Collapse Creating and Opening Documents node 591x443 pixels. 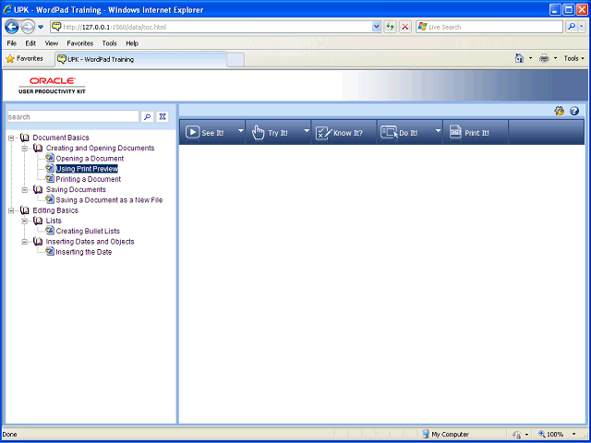pos(25,149)
